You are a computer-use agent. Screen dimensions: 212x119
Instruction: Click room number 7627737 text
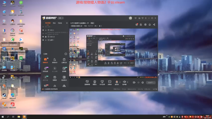click(x=90, y=26)
